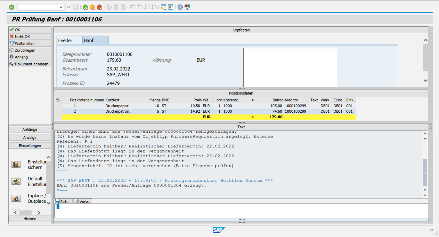This screenshot has height=237, width=439.
Task: Open the Historie panel
Action: click(x=29, y=219)
